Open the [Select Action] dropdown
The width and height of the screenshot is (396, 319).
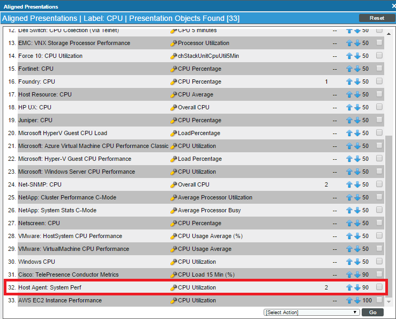coord(312,312)
